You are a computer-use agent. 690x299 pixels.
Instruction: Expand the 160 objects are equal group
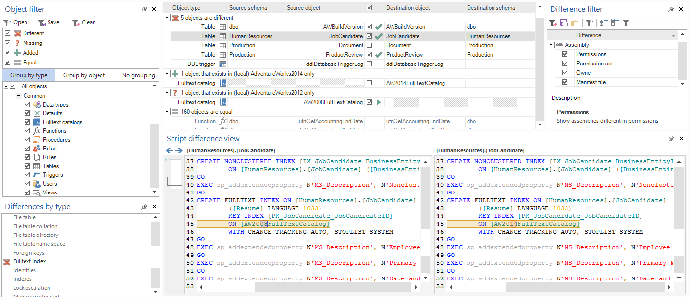[167, 111]
